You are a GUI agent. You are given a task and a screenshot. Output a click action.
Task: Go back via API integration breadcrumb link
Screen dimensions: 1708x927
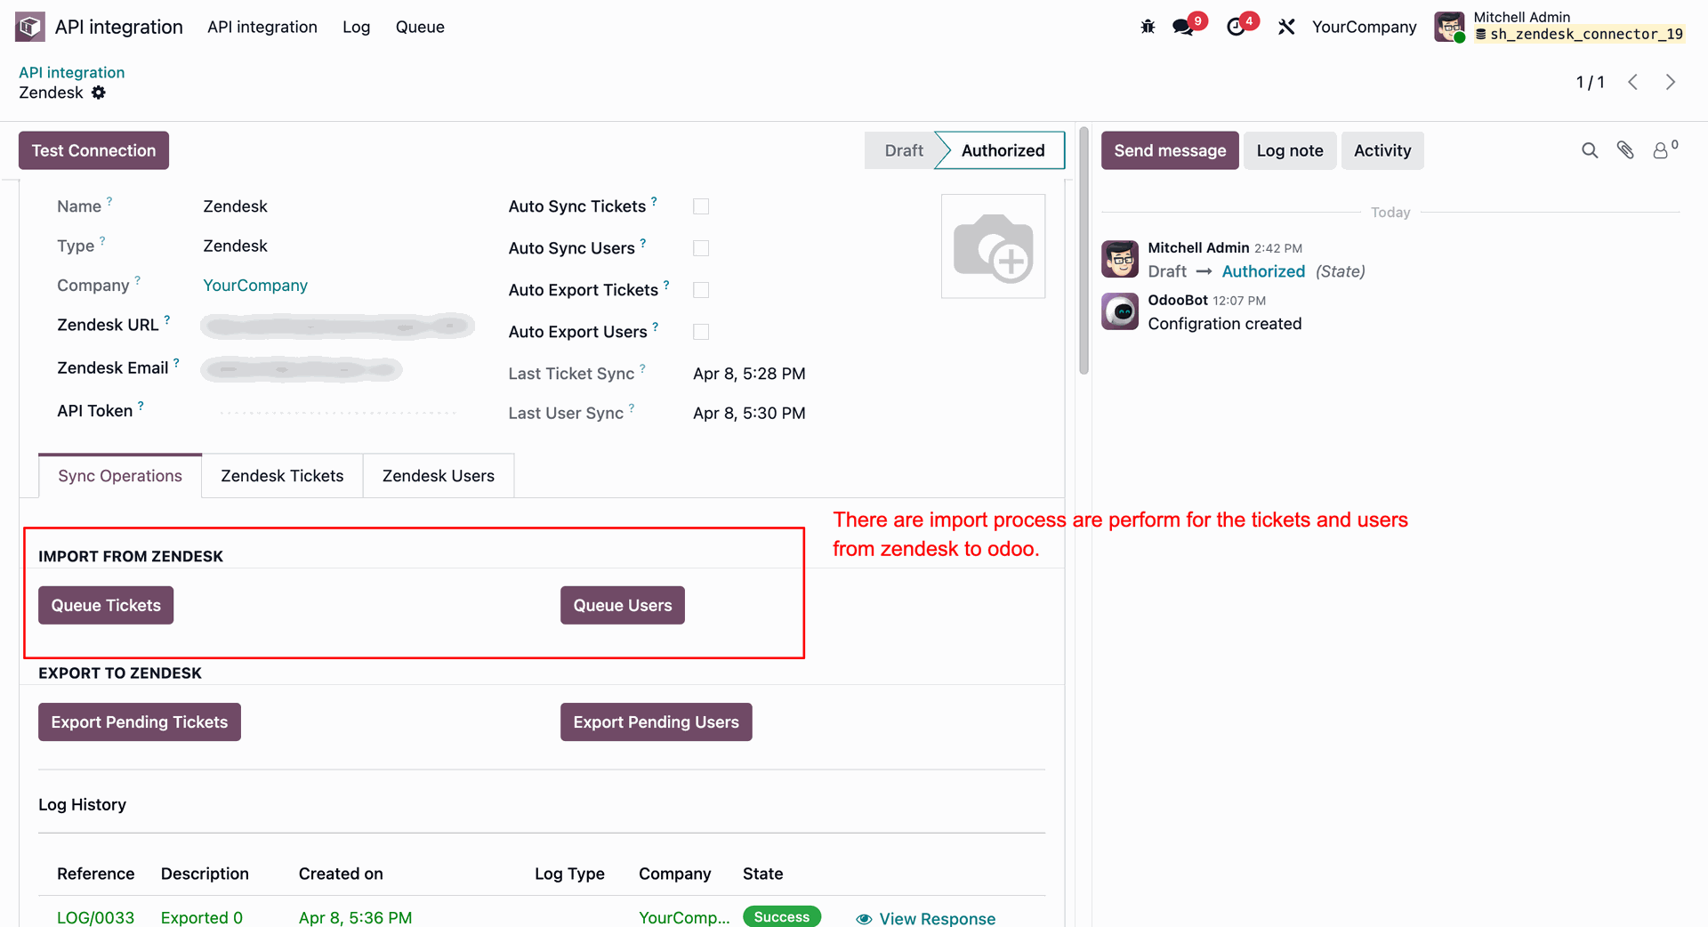click(x=72, y=72)
